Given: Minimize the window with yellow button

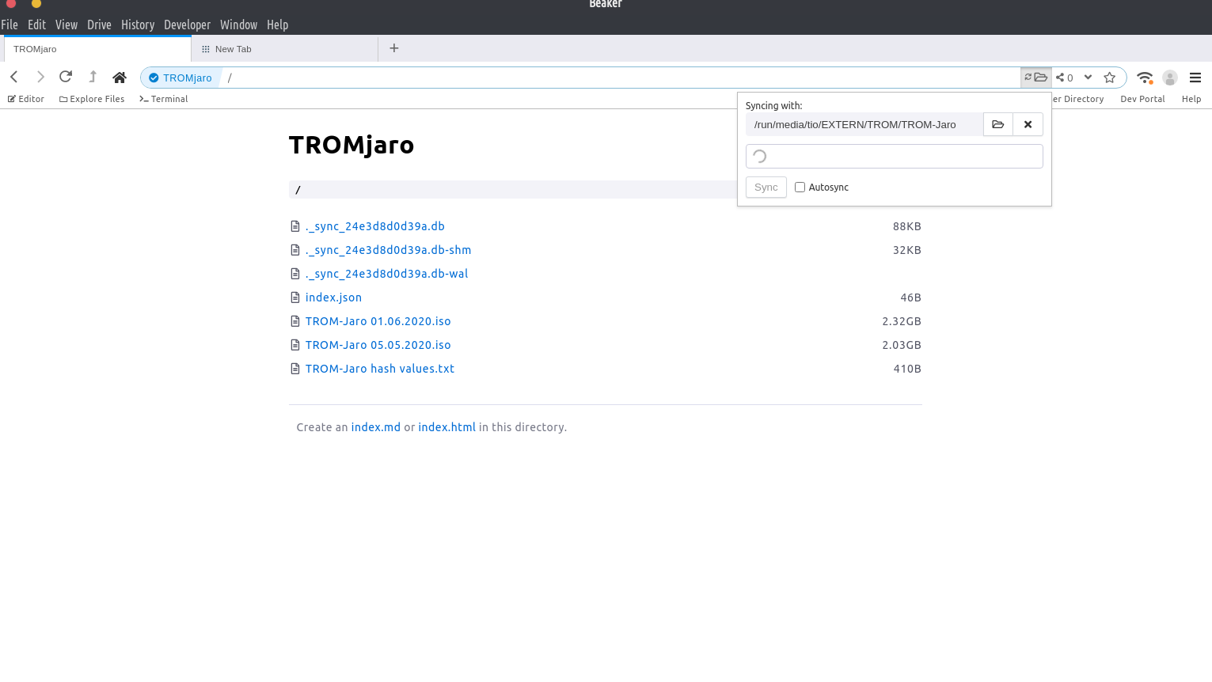Looking at the screenshot, I should coord(36,3).
